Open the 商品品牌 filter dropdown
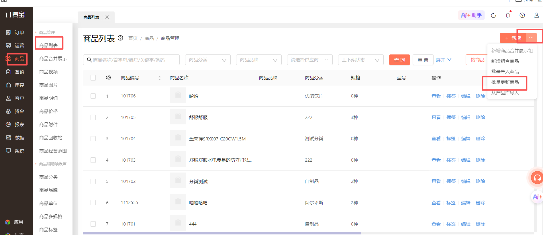 (x=259, y=60)
